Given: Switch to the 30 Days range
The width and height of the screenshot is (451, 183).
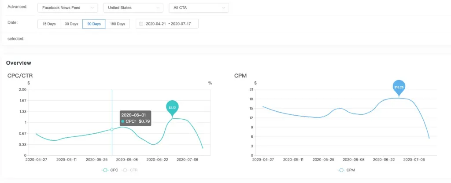Looking at the screenshot, I should tap(71, 24).
